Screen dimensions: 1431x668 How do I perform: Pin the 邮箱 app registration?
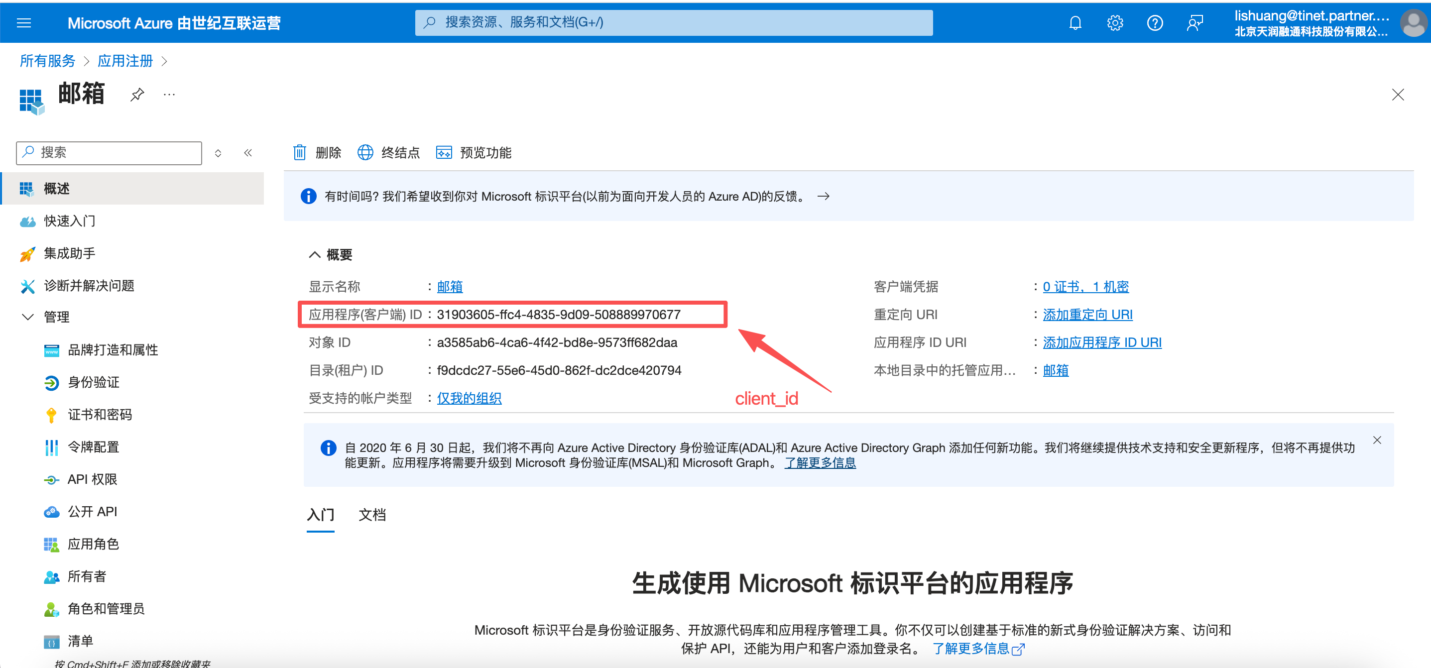[137, 95]
